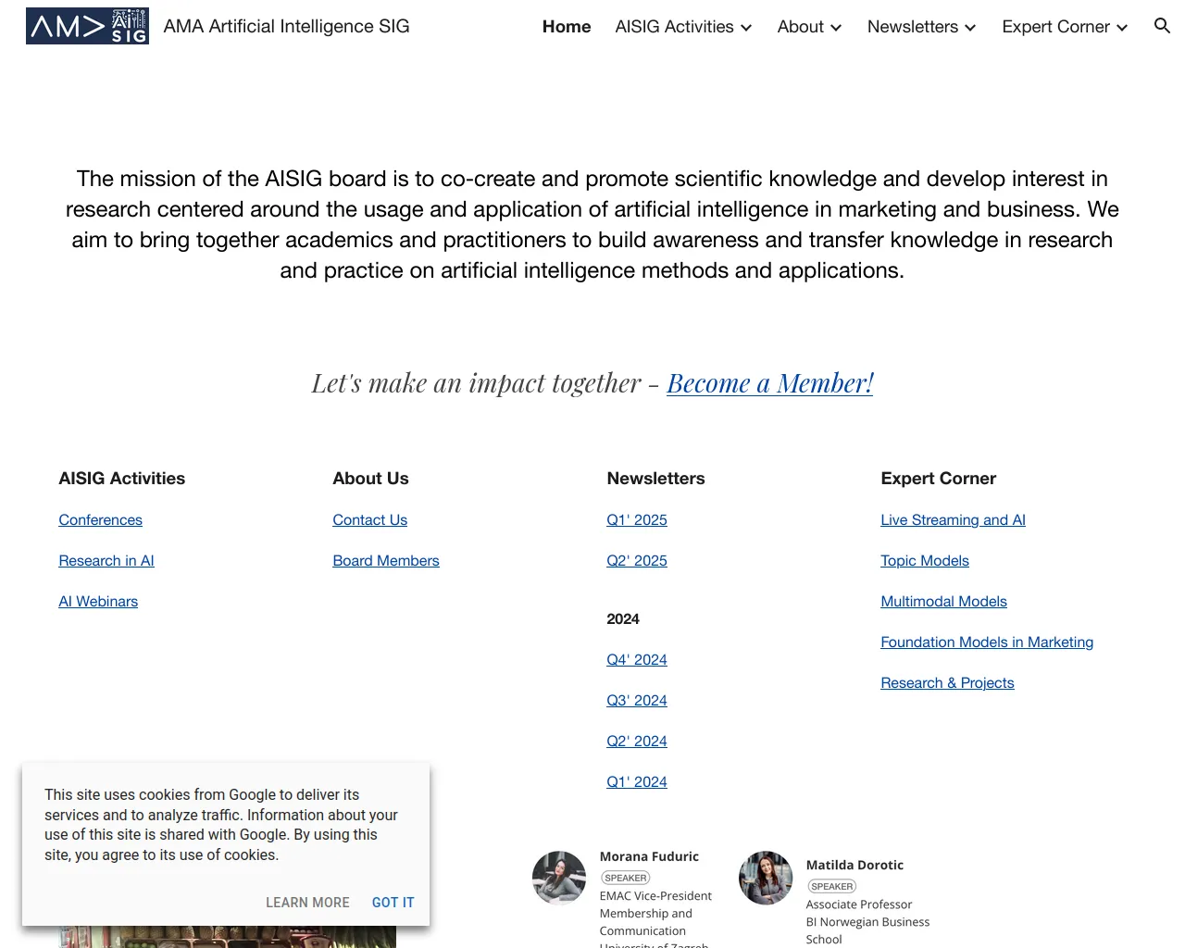
Task: Open the Newsletters dropdown chevron
Action: tap(970, 28)
